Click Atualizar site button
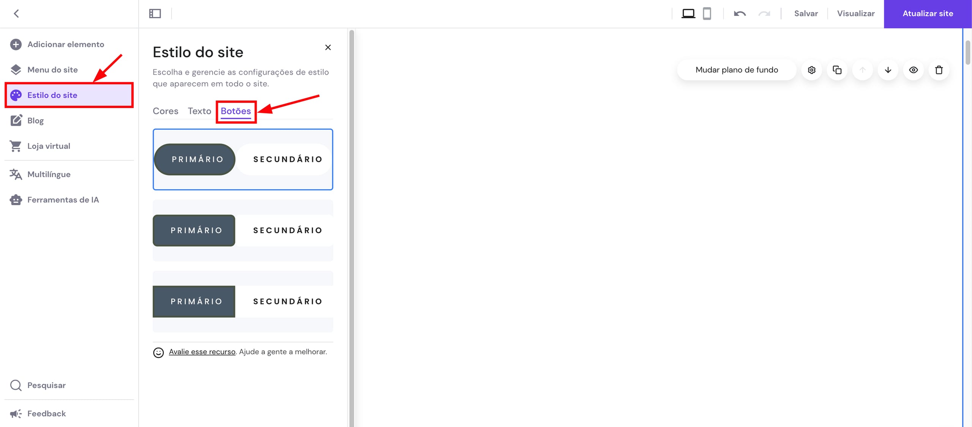 pyautogui.click(x=928, y=14)
